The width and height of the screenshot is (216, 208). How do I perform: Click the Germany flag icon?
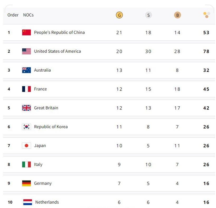[26, 183]
